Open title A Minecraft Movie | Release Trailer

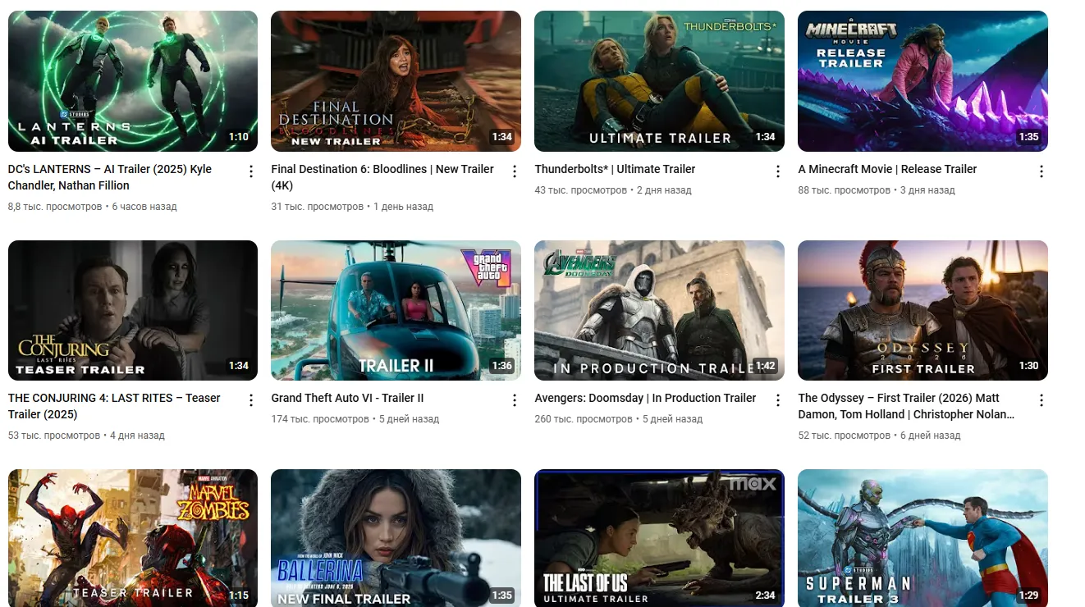pos(888,169)
